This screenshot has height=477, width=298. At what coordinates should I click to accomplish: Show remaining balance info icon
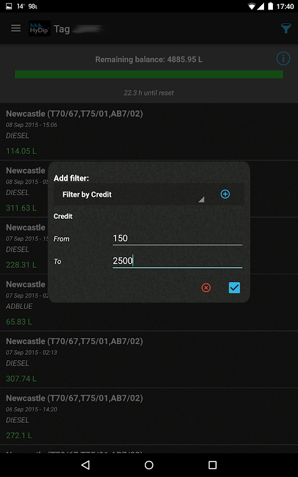click(x=283, y=58)
